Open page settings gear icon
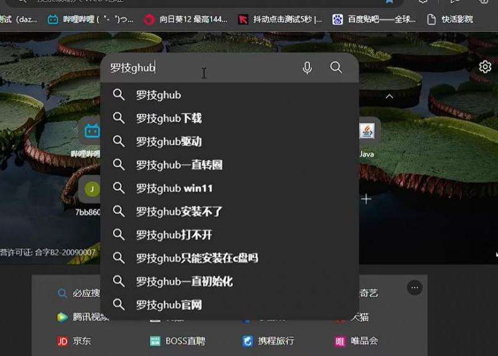The width and height of the screenshot is (498, 356). coord(485,67)
